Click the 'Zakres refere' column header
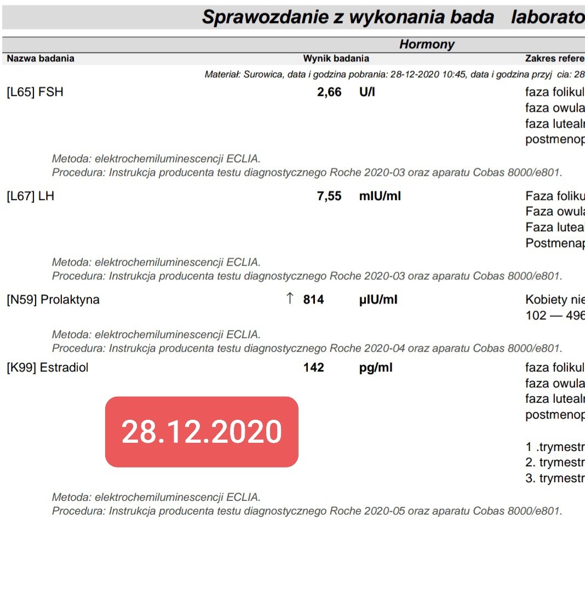 point(555,58)
